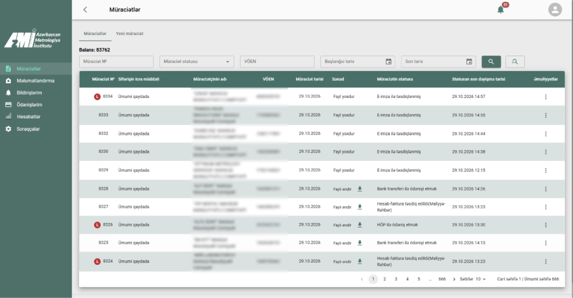Go to the next page arrow
This screenshot has width=573, height=298.
[454, 279]
